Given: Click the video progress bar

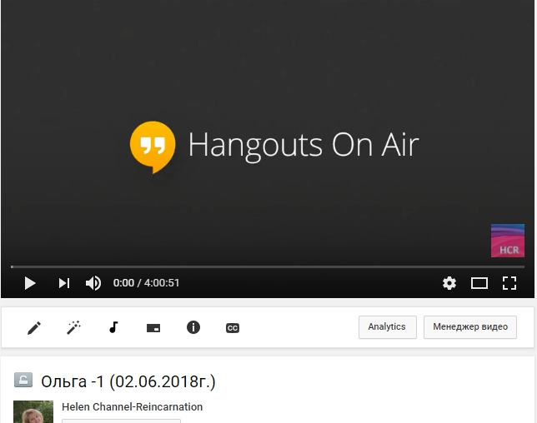Looking at the screenshot, I should coord(267,267).
